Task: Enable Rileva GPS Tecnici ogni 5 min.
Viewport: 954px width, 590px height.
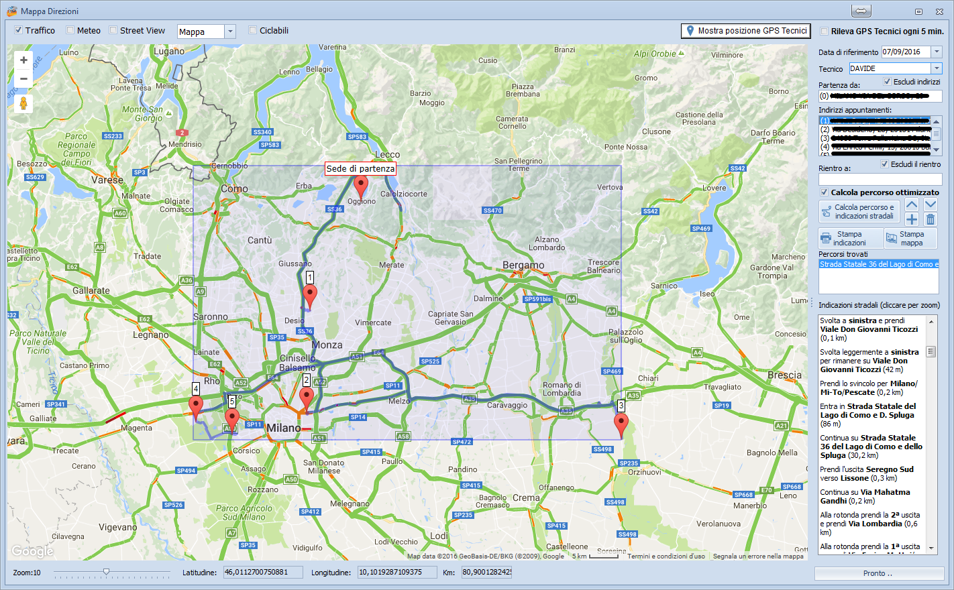Action: tap(825, 31)
